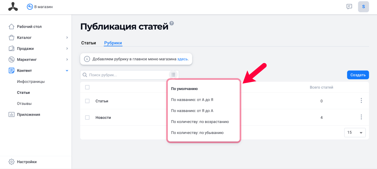Check the Статьи rubric checkbox
The height and width of the screenshot is (169, 377).
click(x=87, y=101)
